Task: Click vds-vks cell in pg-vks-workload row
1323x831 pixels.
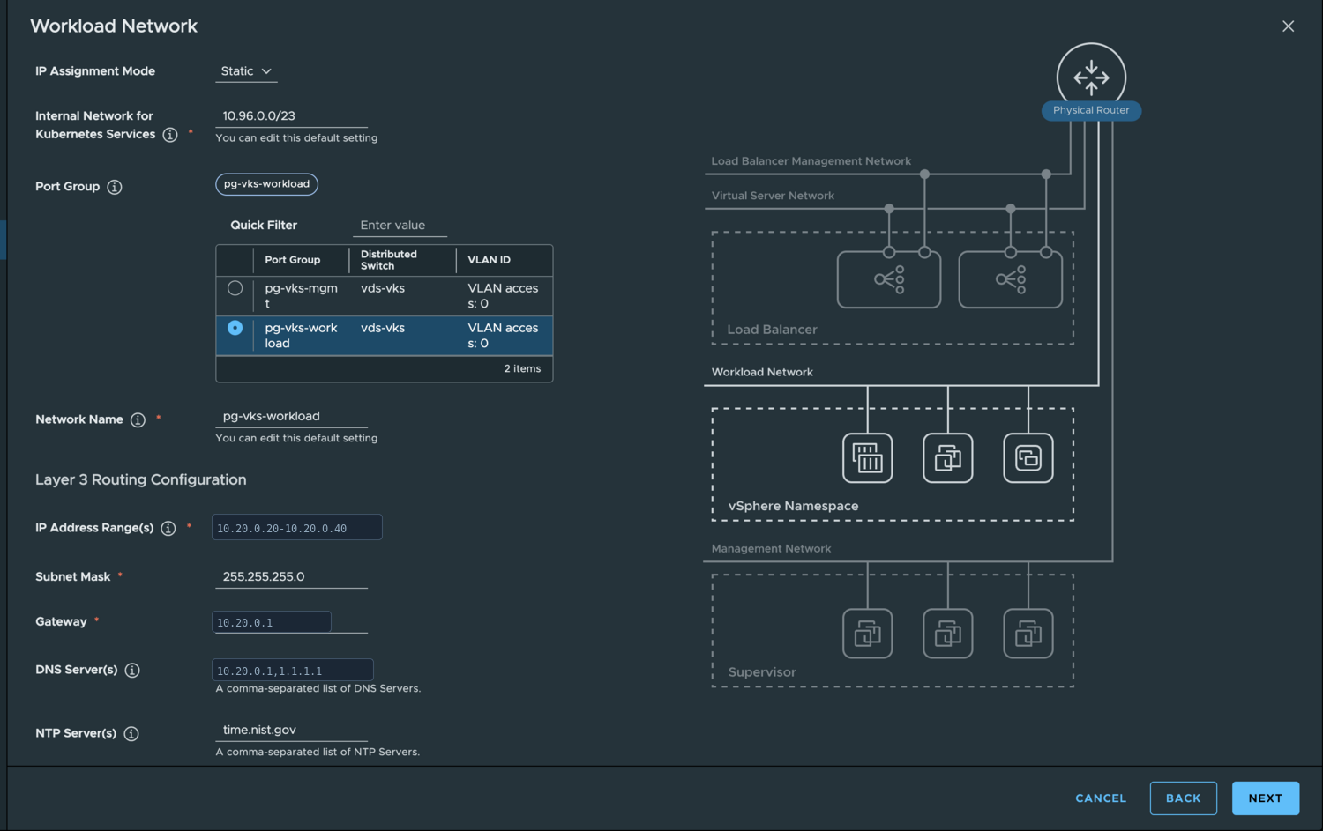Action: pyautogui.click(x=383, y=328)
